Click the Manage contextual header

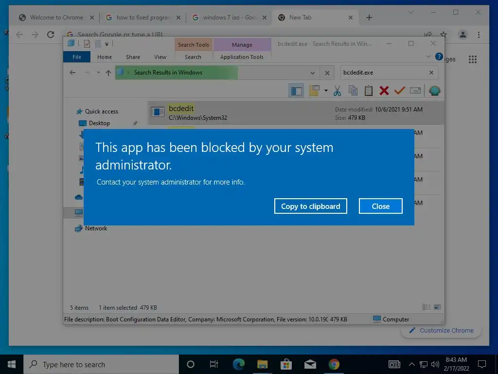pos(242,45)
